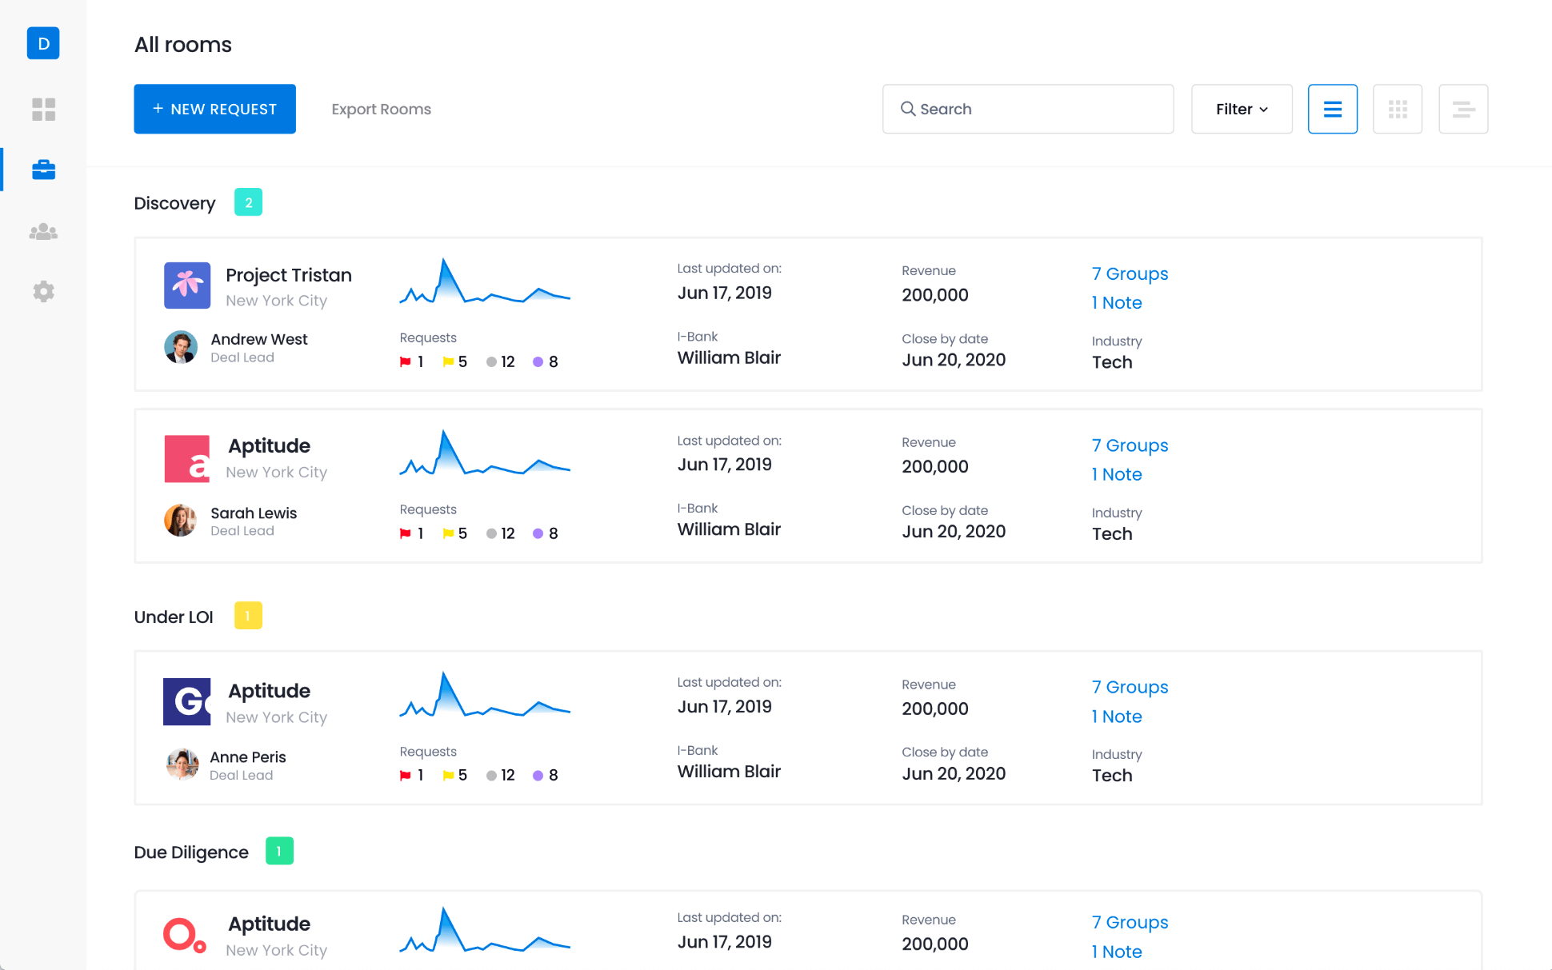Open settings via the gear icon
Image resolution: width=1552 pixels, height=970 pixels.
43,291
